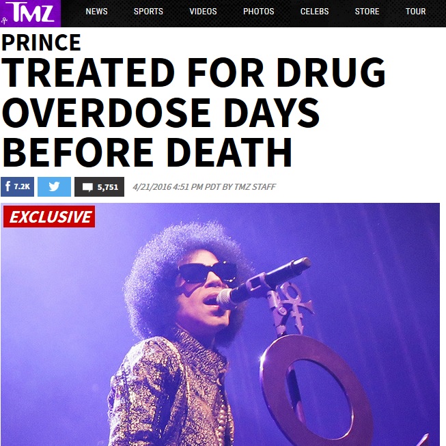Click the PRINCE headline kicker
446x446 pixels.
41,42
